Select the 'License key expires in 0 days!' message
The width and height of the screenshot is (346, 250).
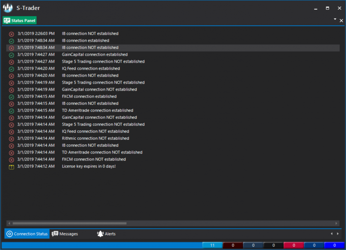pos(89,166)
